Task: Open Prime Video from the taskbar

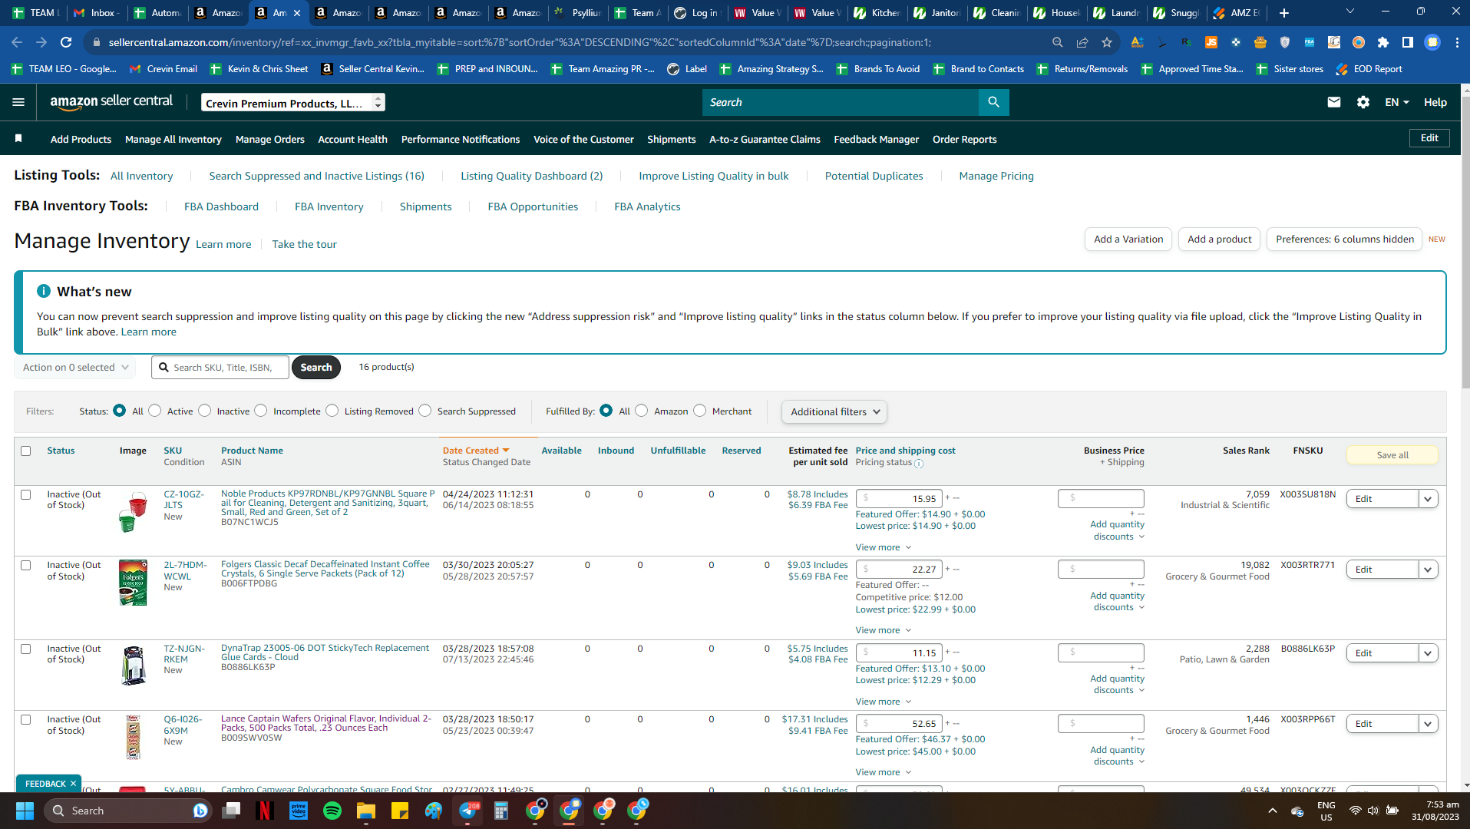Action: point(298,811)
